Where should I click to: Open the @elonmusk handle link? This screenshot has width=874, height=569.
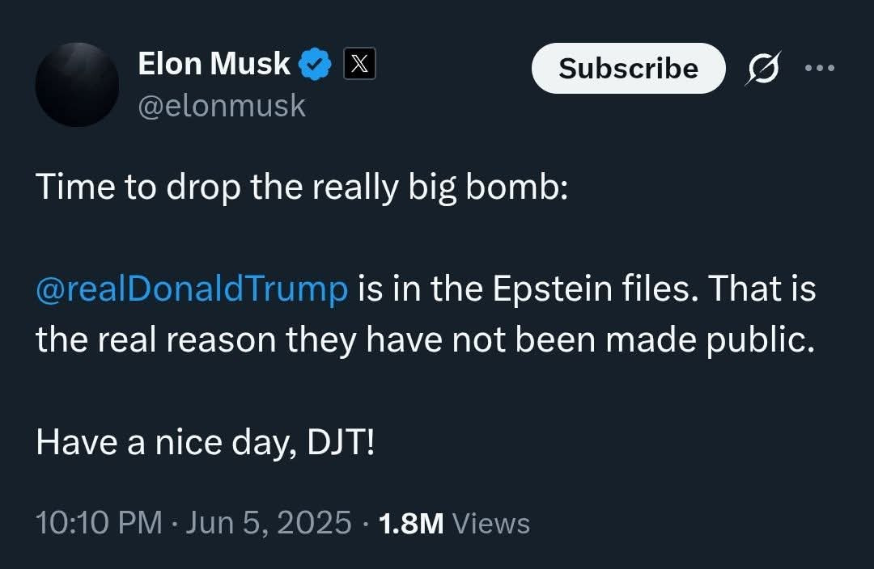[222, 106]
